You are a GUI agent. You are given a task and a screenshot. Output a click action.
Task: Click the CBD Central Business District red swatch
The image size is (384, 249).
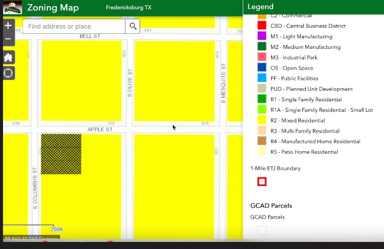tap(262, 26)
